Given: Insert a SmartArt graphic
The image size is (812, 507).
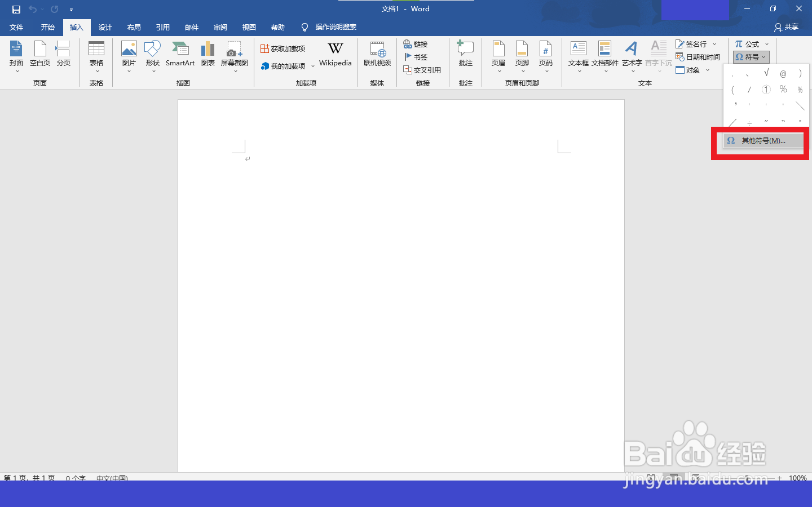Looking at the screenshot, I should 180,54.
